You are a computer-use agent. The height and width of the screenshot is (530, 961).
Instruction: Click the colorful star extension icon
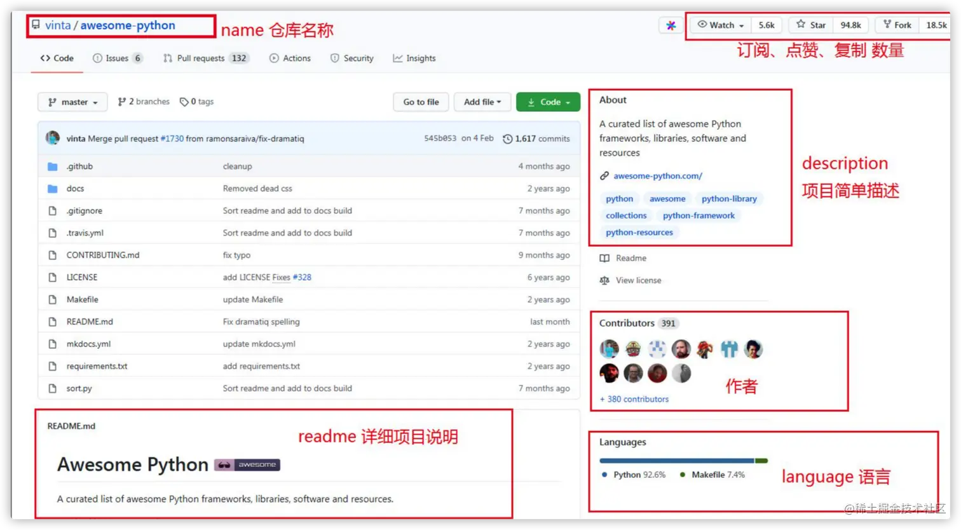[x=671, y=25]
